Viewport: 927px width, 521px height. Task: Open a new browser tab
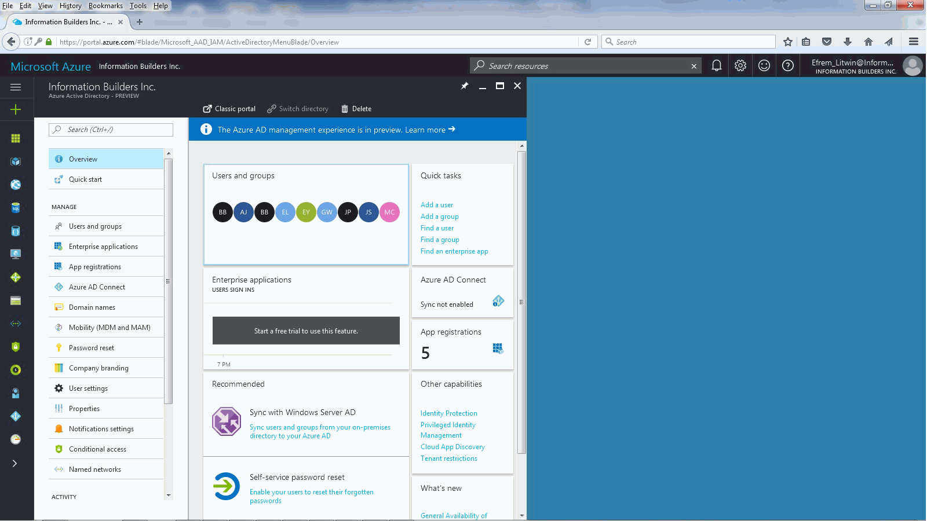[140, 22]
